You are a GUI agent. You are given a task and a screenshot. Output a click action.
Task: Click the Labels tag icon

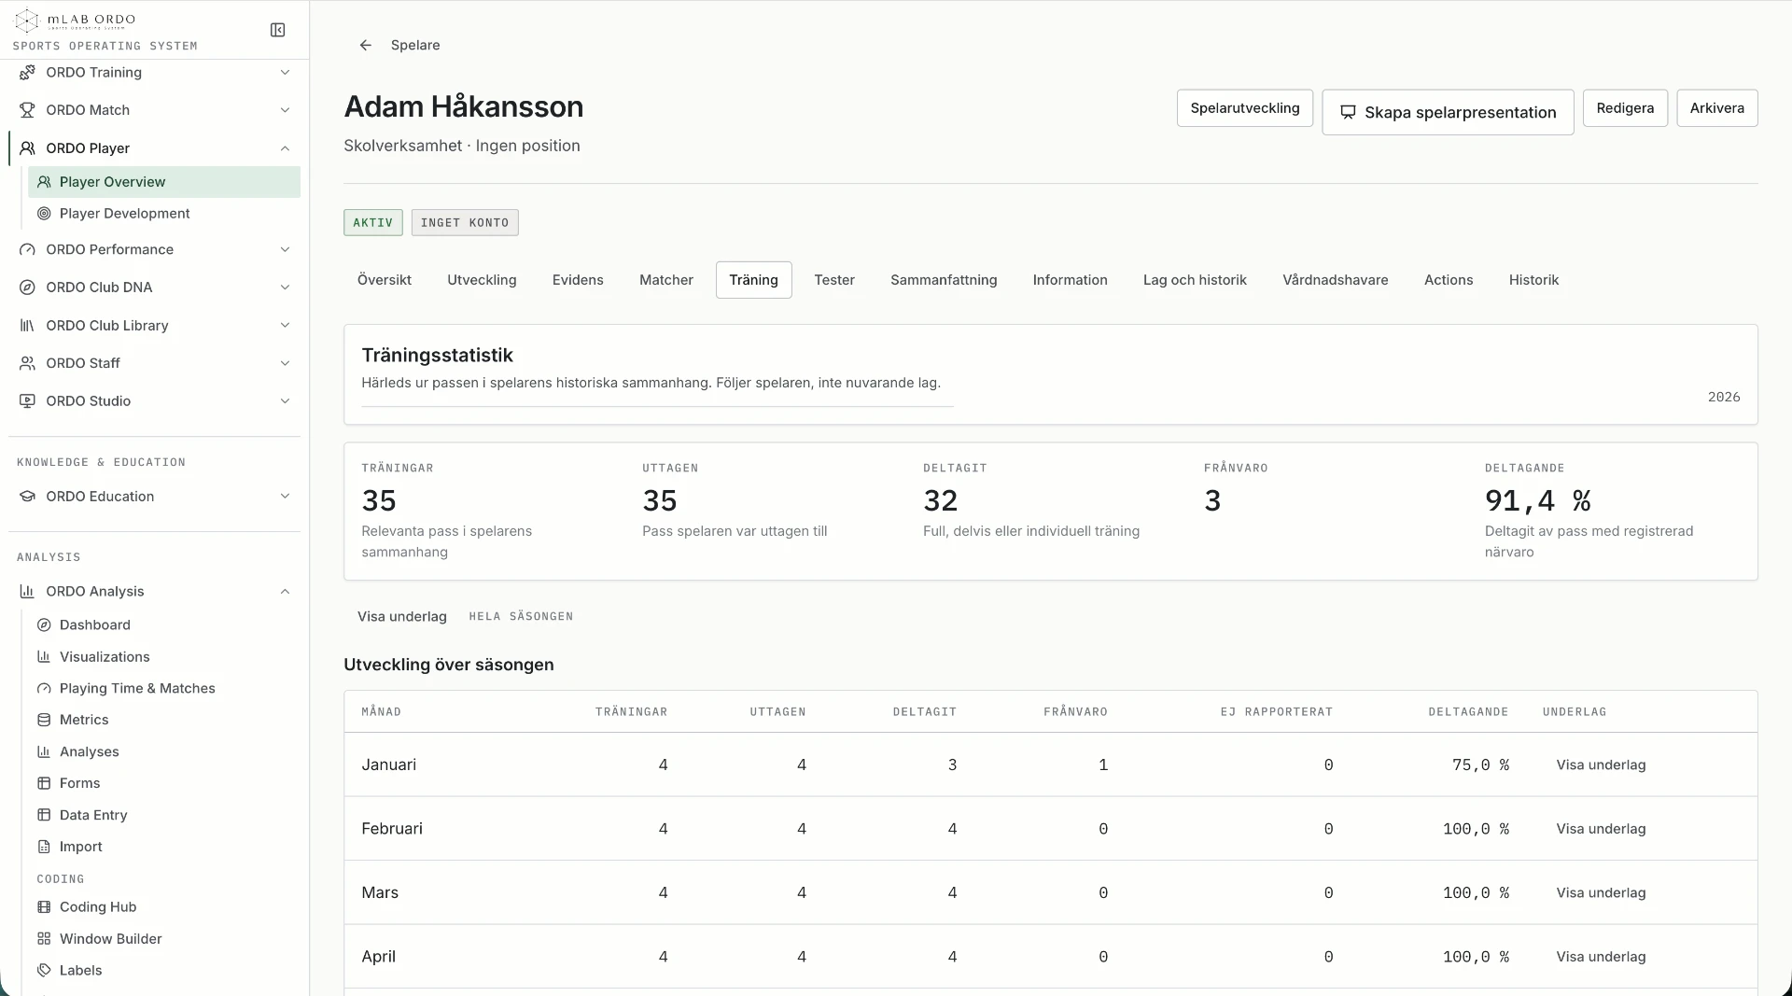pyautogui.click(x=44, y=971)
